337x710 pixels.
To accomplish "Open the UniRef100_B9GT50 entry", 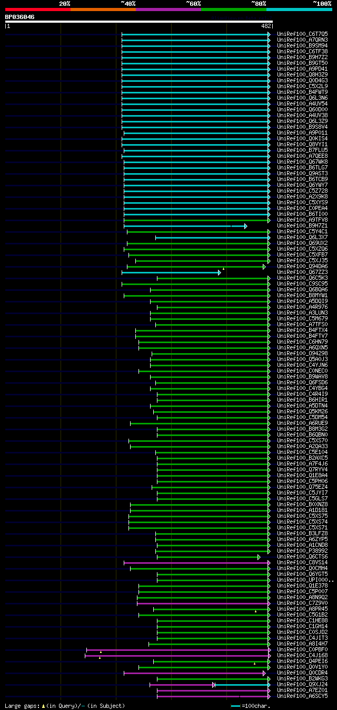I will pos(302,63).
